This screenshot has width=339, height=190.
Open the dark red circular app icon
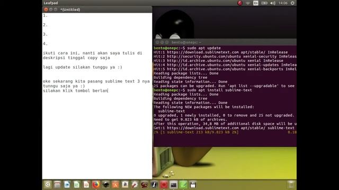pos(145,185)
